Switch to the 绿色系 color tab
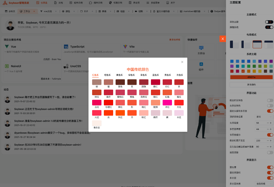The height and width of the screenshot is (187, 274). click(x=131, y=75)
